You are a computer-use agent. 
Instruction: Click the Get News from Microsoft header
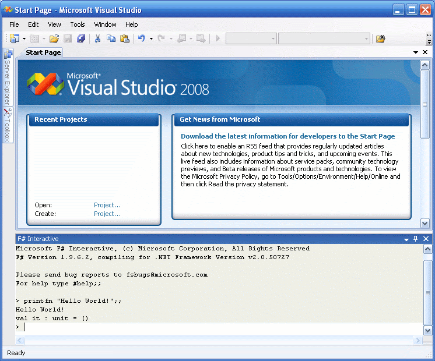292,119
